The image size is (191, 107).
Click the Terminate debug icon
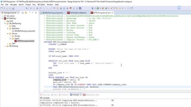pos(37,8)
